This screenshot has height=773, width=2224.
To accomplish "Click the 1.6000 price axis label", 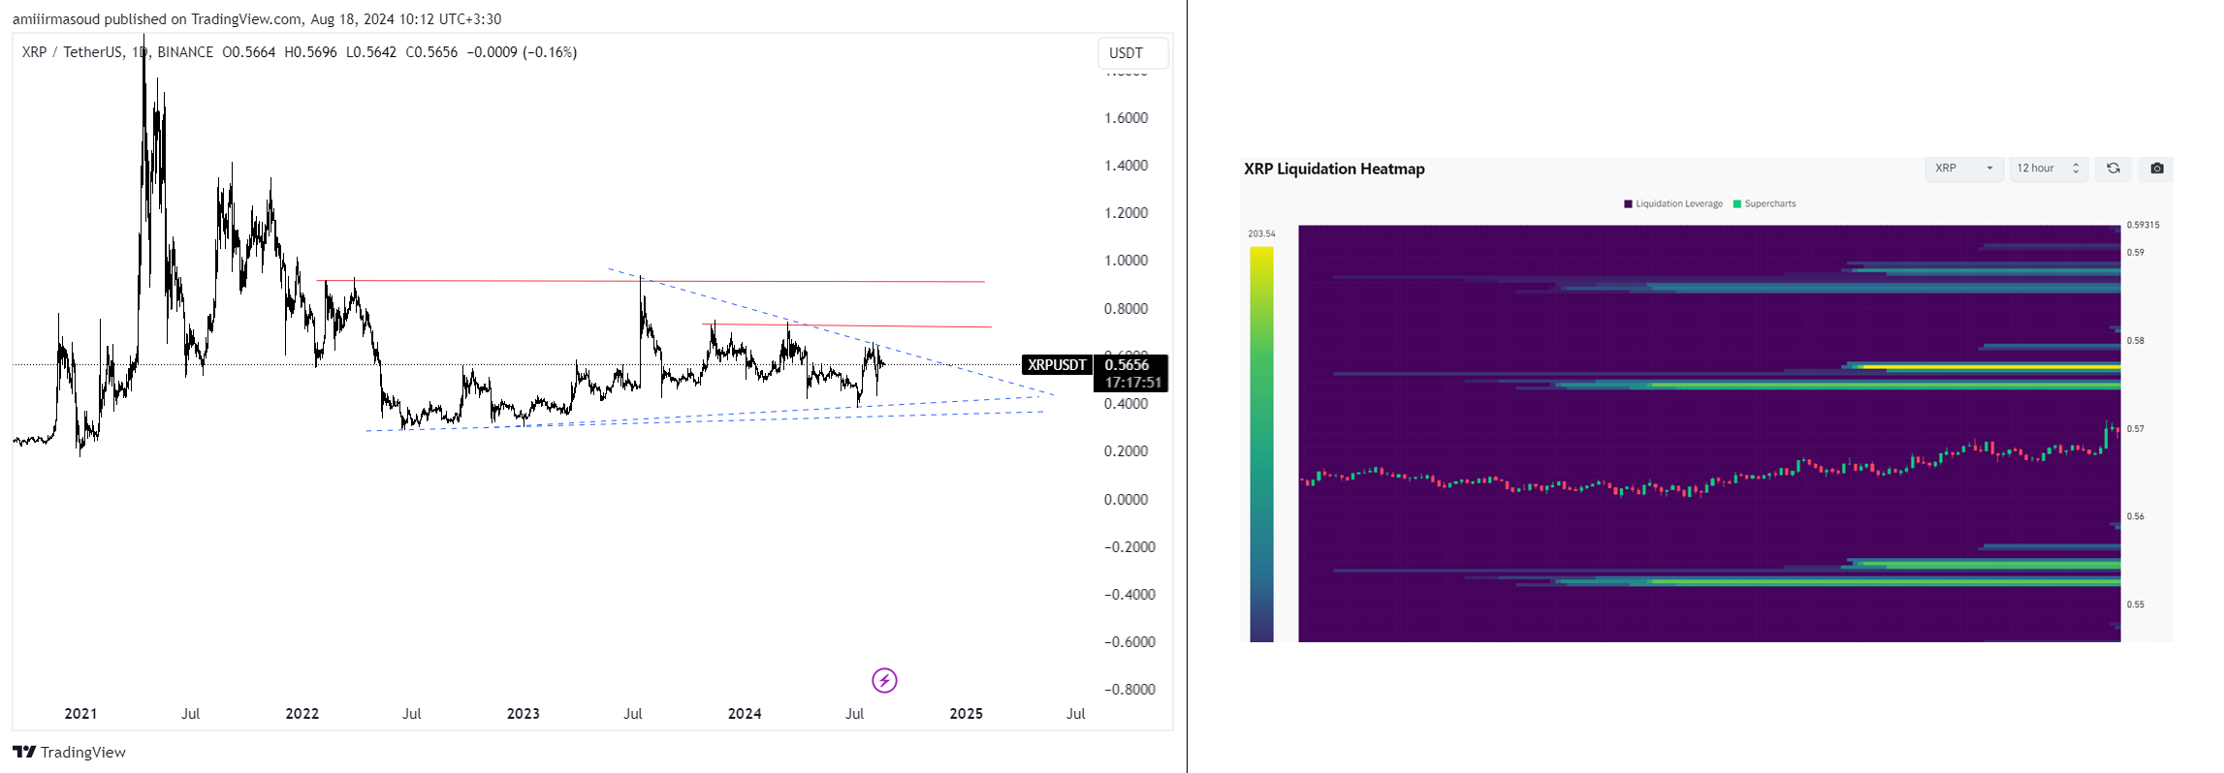I will tap(1126, 118).
